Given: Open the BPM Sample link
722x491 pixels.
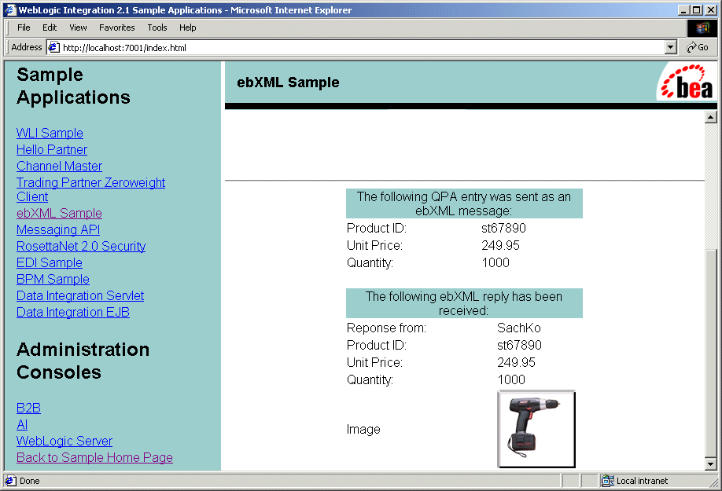Looking at the screenshot, I should [53, 280].
